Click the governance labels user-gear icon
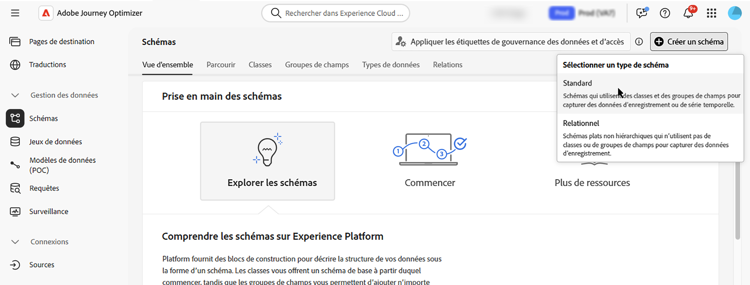The width and height of the screenshot is (750, 285). click(x=401, y=42)
